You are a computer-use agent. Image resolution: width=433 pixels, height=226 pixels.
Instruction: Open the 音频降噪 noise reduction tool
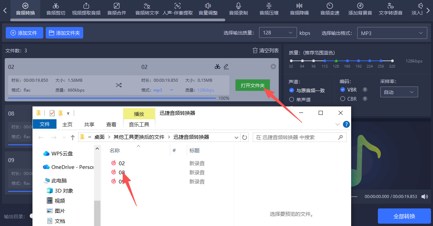(299, 9)
